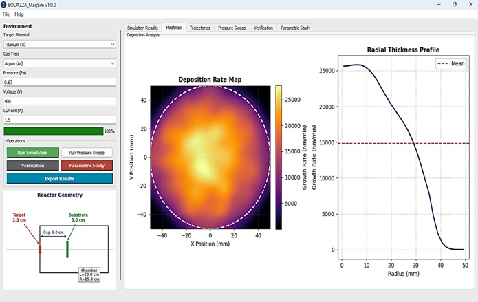This screenshot has width=478, height=302.
Task: Click the Run Pressure Sweep button
Action: (87, 153)
